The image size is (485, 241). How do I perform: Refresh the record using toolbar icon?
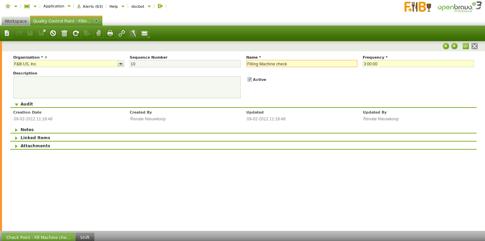pyautogui.click(x=76, y=33)
